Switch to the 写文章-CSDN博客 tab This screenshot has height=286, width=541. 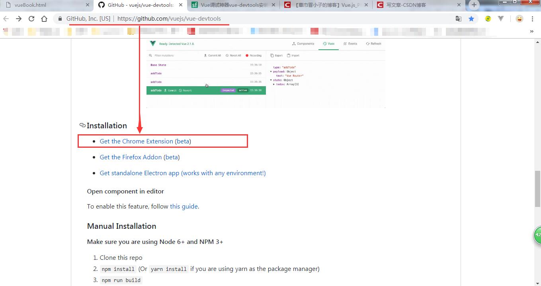(420, 5)
